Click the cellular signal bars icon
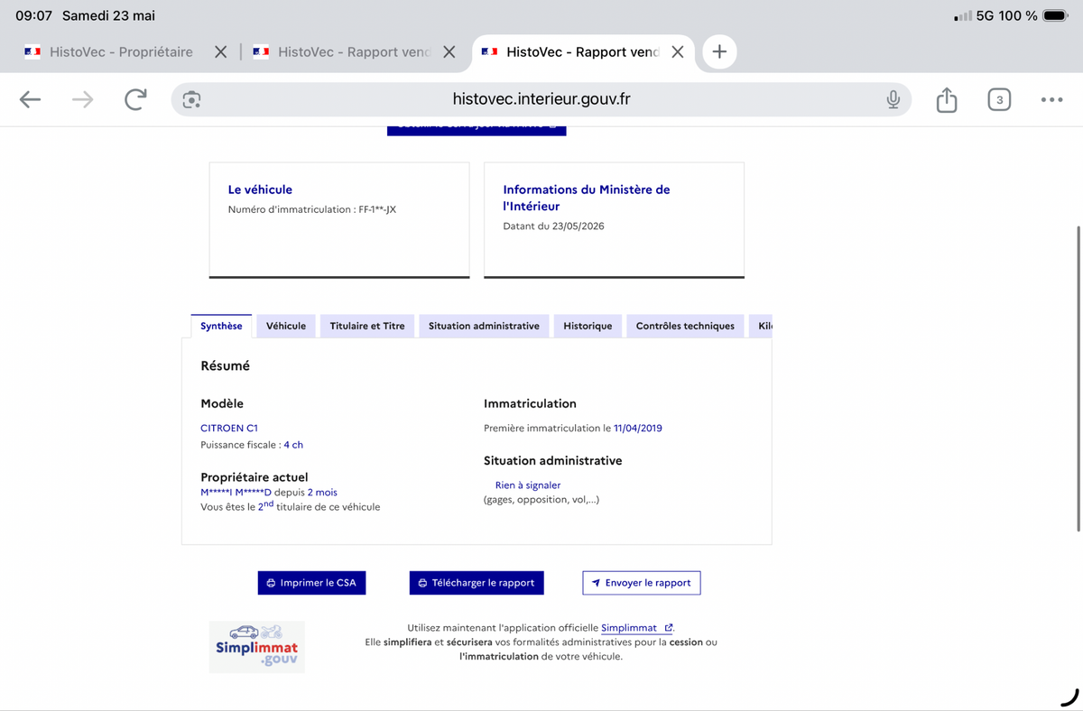1083x711 pixels. coord(963,16)
